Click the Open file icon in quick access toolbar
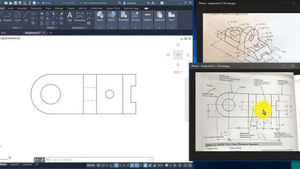Image resolution: width=300 pixels, height=169 pixels. (x=11, y=3)
